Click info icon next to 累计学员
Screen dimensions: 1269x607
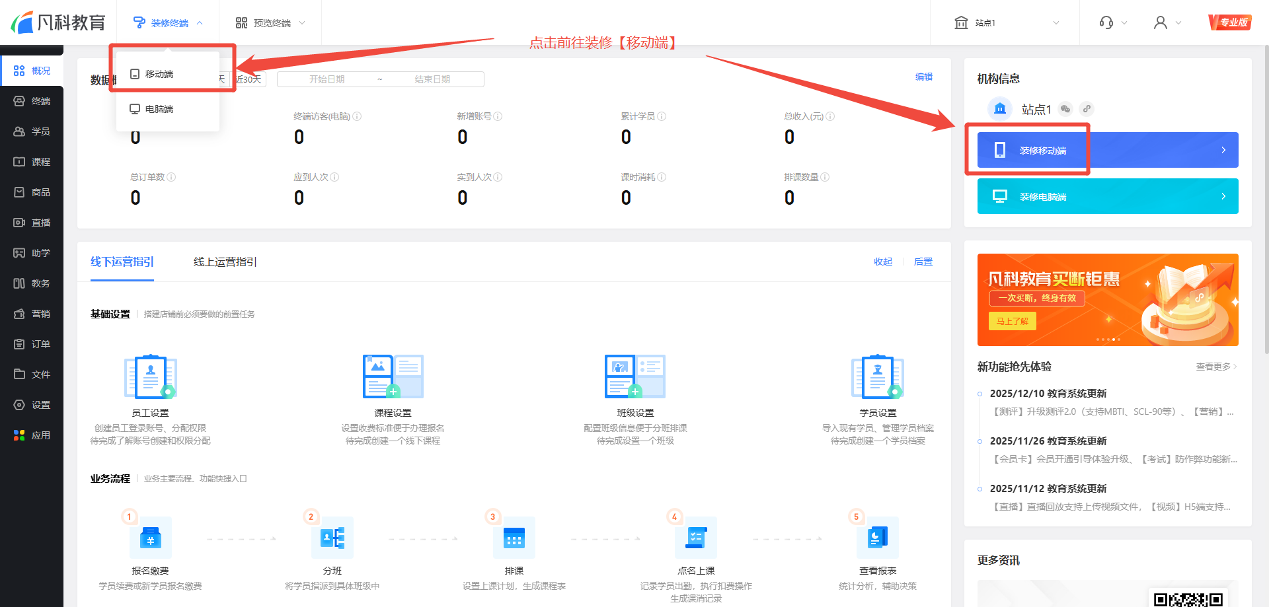(x=662, y=116)
